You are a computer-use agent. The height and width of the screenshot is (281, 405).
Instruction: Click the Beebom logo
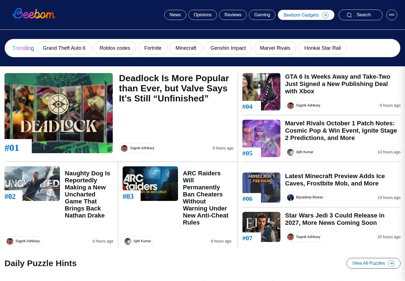(x=34, y=13)
